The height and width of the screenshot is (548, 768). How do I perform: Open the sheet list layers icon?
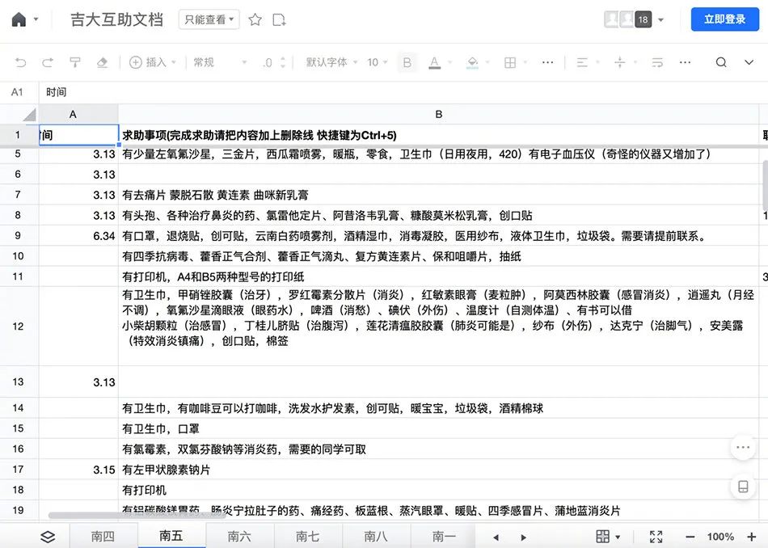[48, 537]
